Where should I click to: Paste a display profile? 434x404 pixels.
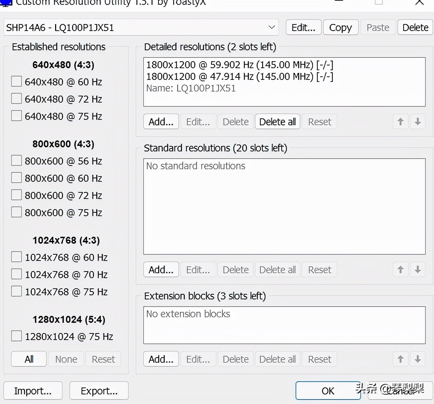click(378, 27)
